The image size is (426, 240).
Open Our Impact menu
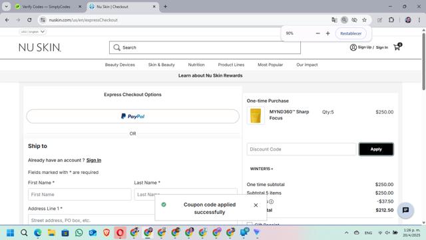click(307, 65)
